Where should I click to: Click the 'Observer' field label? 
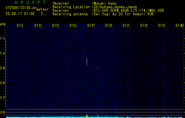coord(61,4)
